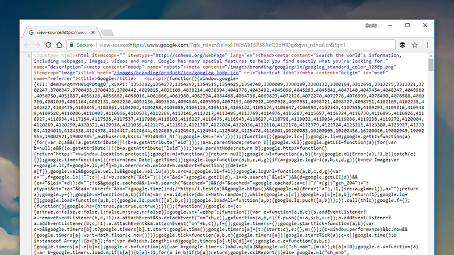Reload the view-source page
Viewport: 454px width, 255px height.
coord(48,45)
